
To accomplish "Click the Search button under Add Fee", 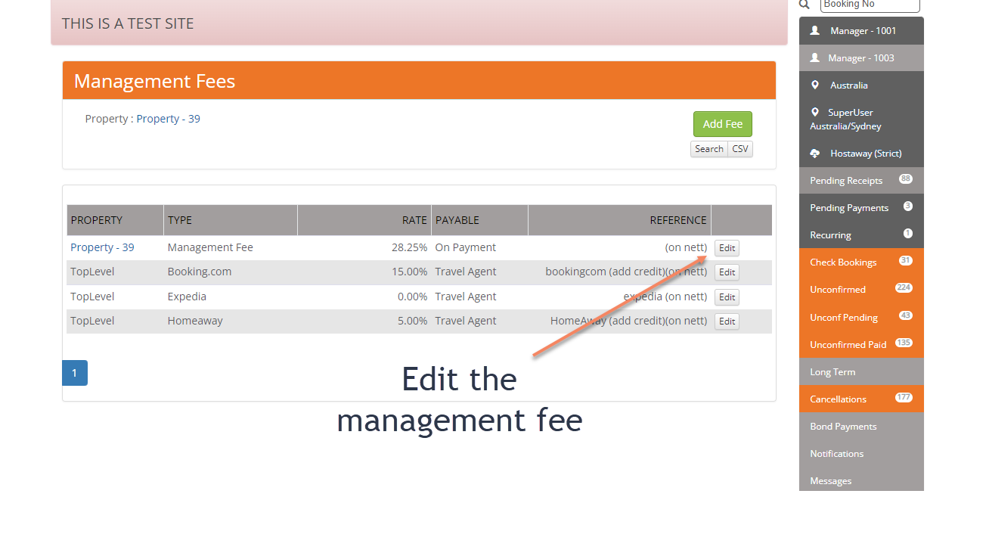I will tap(708, 149).
